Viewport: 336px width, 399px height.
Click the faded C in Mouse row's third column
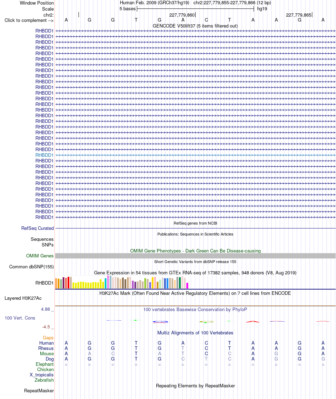[113, 354]
